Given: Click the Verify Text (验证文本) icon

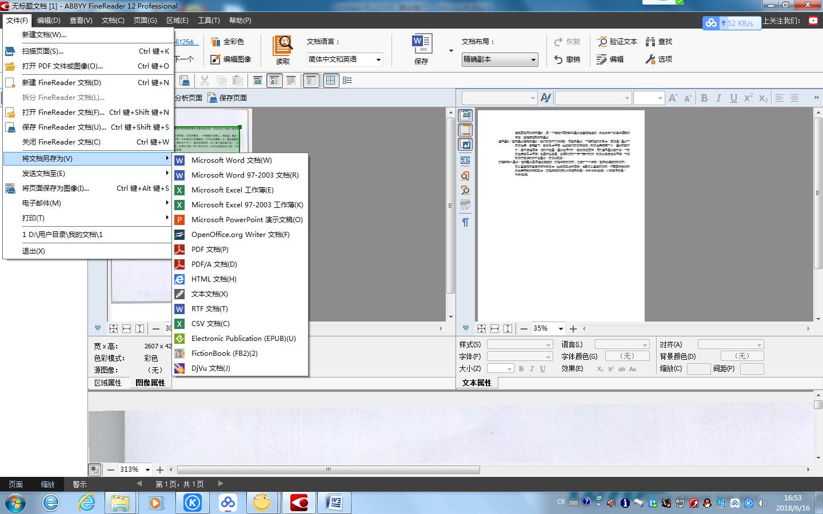Looking at the screenshot, I should (x=602, y=42).
